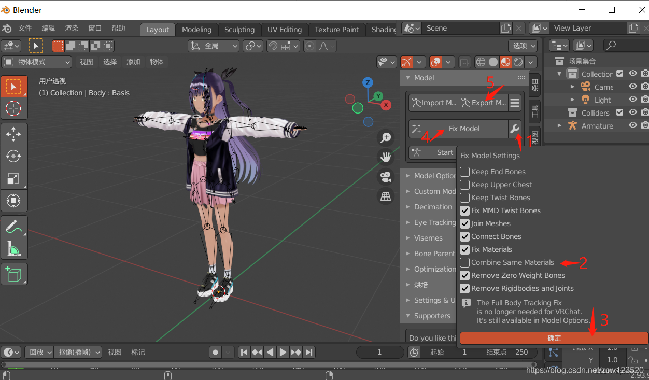
Task: Enable Keep Twist Bones checkbox
Action: tap(465, 198)
